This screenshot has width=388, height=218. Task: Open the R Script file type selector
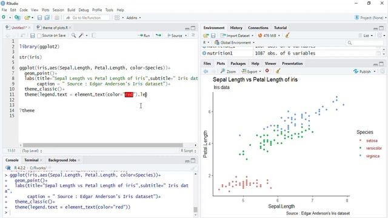pos(189,151)
